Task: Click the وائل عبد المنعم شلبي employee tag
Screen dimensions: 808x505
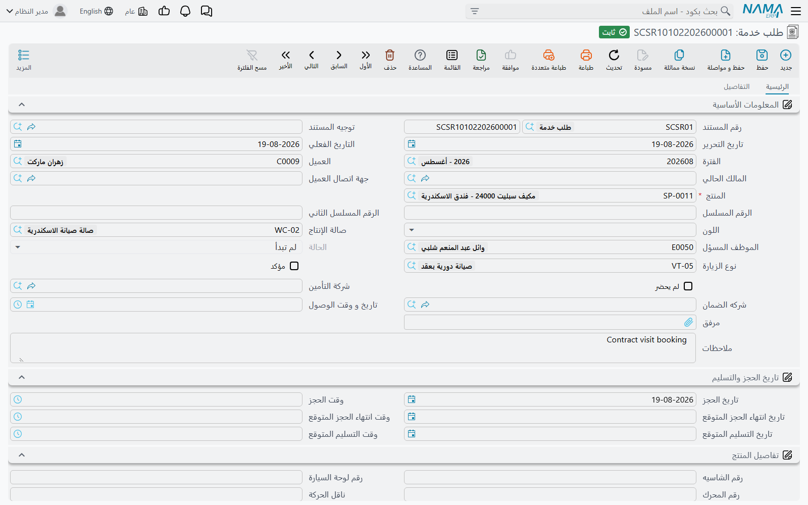Action: [x=453, y=247]
